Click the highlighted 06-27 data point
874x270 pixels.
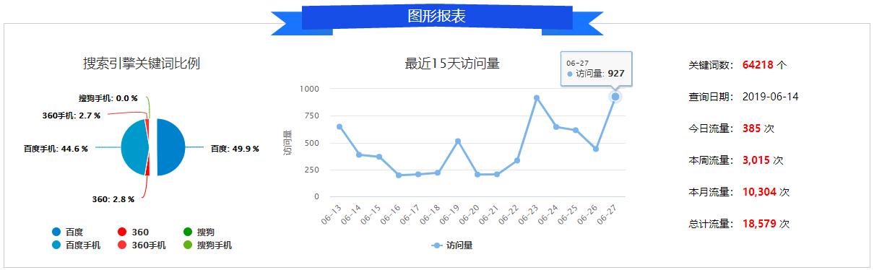click(615, 97)
